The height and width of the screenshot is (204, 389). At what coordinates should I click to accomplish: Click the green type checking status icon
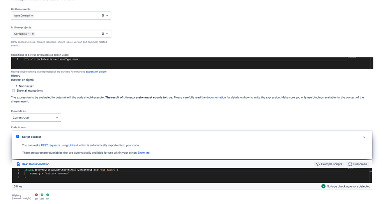(x=323, y=186)
